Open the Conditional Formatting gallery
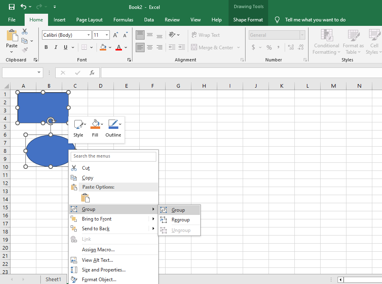This screenshot has width=382, height=284. click(x=326, y=42)
